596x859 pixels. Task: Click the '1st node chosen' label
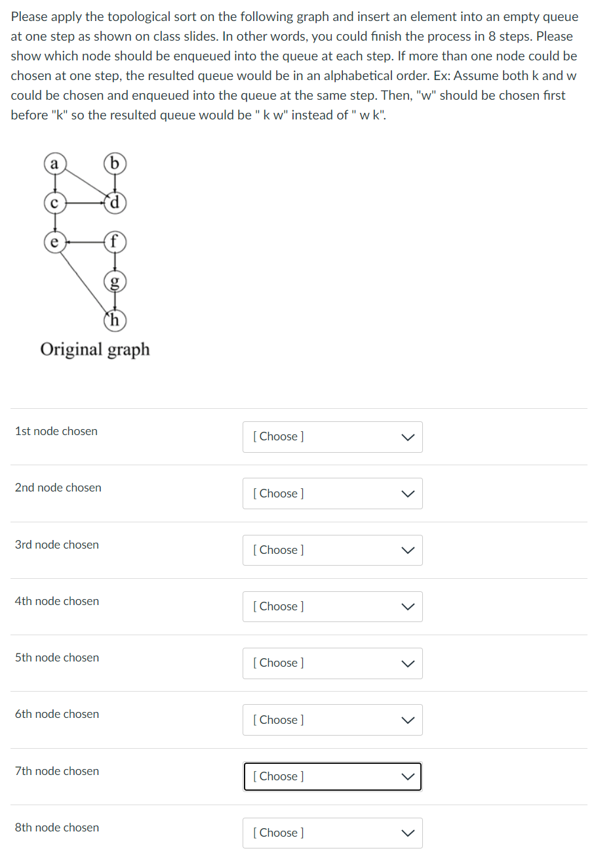56,431
